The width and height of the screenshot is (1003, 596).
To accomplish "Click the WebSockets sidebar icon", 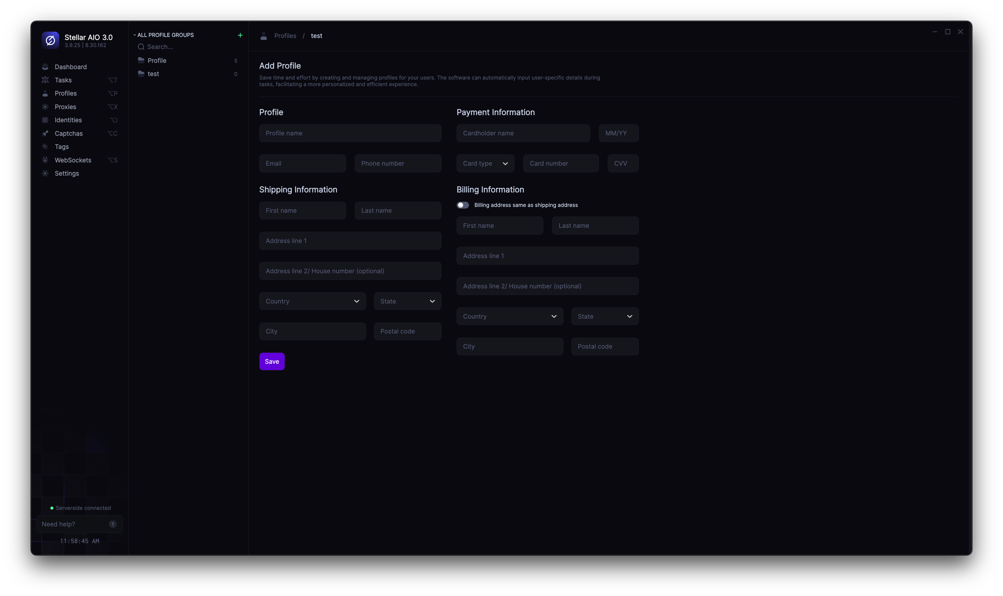I will click(x=45, y=160).
